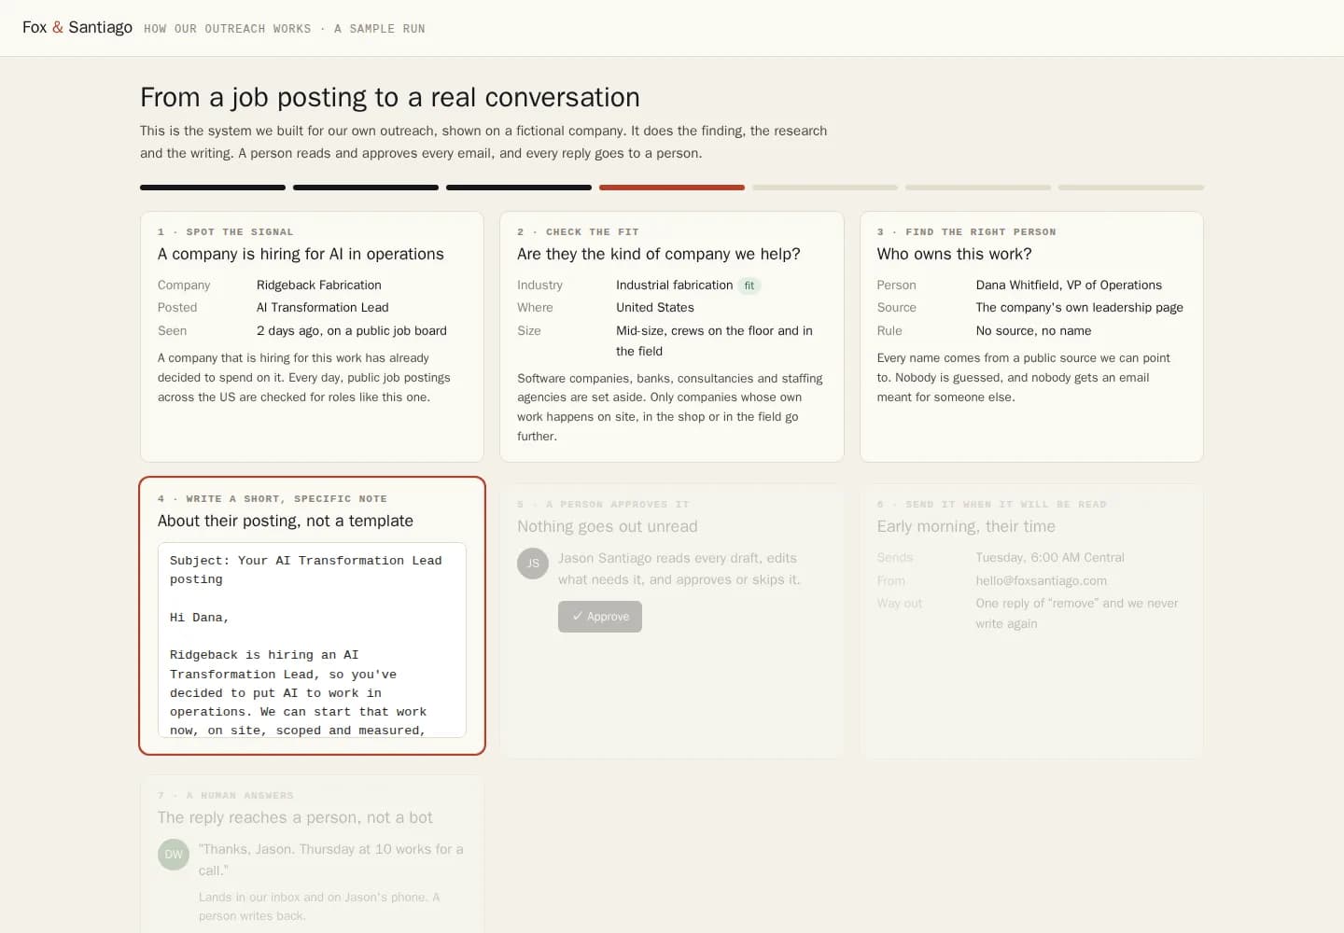Click the 'AI Transformation Lead' posted value

pyautogui.click(x=323, y=308)
